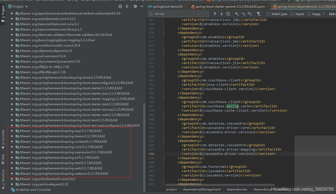This screenshot has width=336, height=194.
Task: Enable the Words checkbox
Action: pyautogui.click(x=292, y=14)
